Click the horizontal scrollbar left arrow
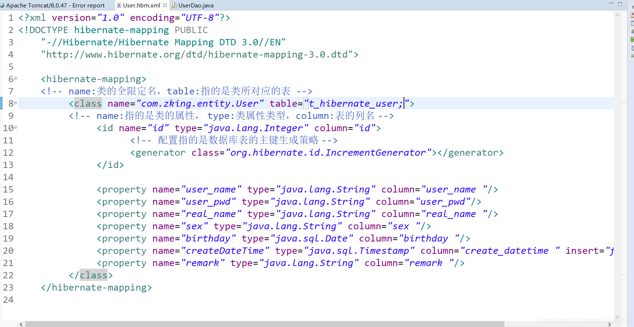The image size is (634, 327). coord(21,324)
